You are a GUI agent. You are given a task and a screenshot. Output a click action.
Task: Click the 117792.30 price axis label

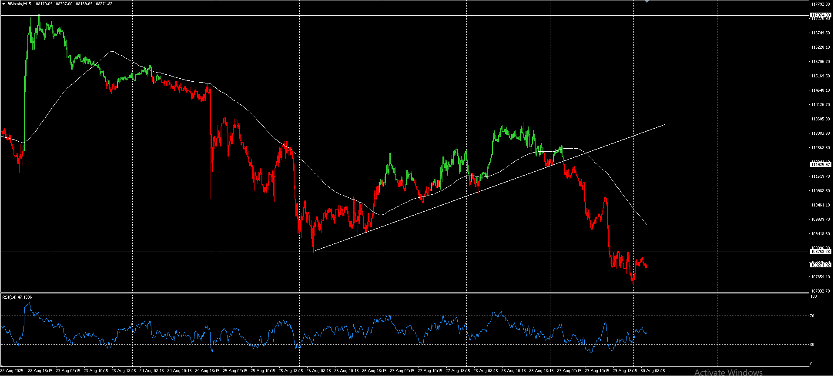tap(821, 4)
